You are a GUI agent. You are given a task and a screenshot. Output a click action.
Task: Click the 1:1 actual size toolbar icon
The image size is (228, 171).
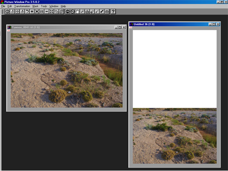tap(42, 12)
